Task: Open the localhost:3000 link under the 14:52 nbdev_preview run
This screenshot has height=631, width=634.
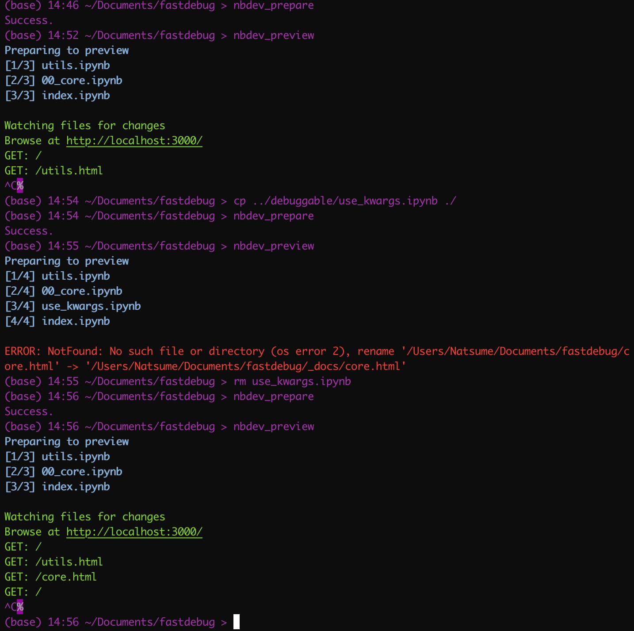Action: 134,141
